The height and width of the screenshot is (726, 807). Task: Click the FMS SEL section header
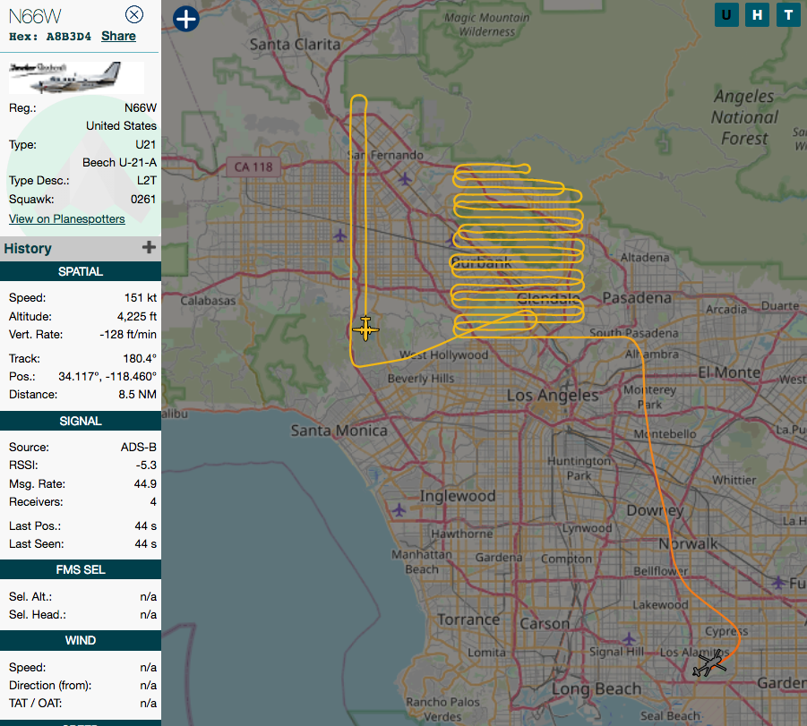click(x=81, y=569)
